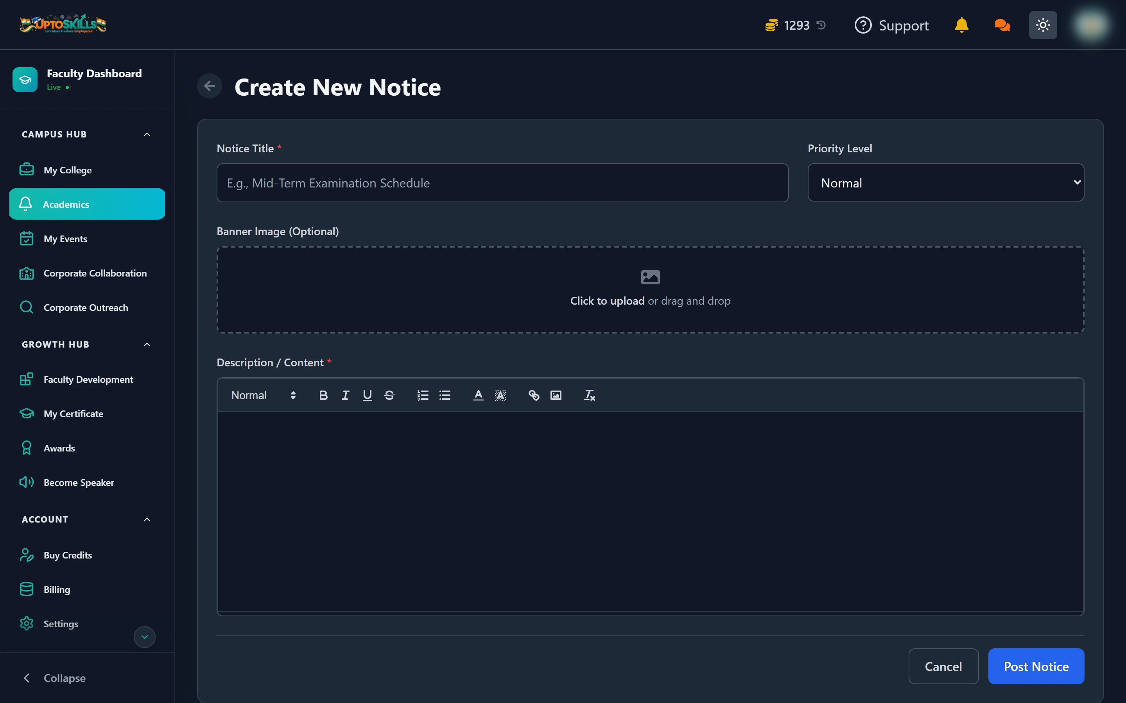Open My Events
Screen dimensions: 1126x703
tap(87, 239)
